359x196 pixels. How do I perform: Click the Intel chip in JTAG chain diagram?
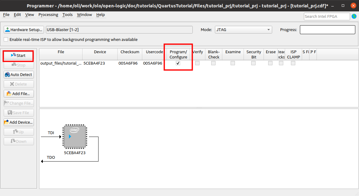(75, 137)
